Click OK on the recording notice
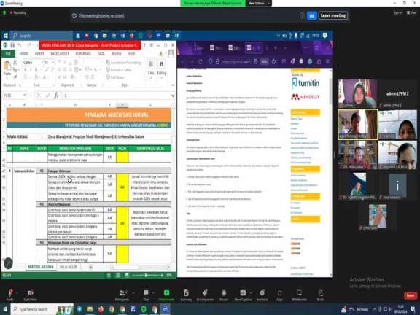The width and height of the screenshot is (420, 315). [x=312, y=16]
